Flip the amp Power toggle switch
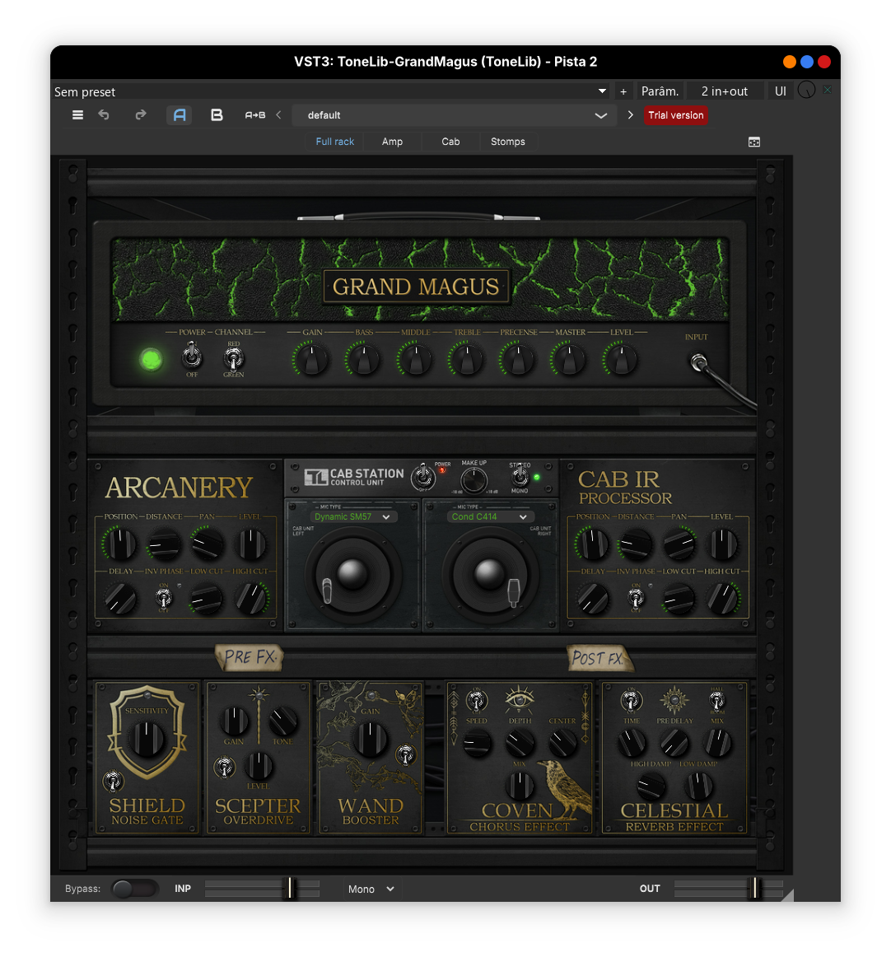This screenshot has width=891, height=957. pos(192,357)
